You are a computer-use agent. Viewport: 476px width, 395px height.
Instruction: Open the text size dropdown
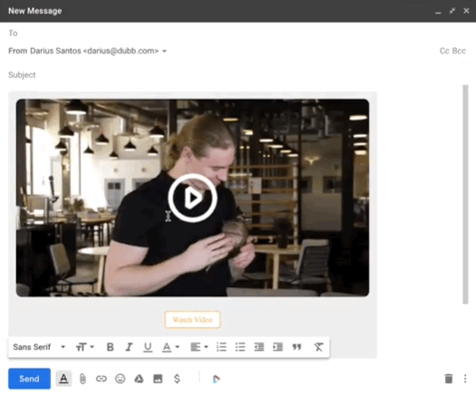point(84,347)
